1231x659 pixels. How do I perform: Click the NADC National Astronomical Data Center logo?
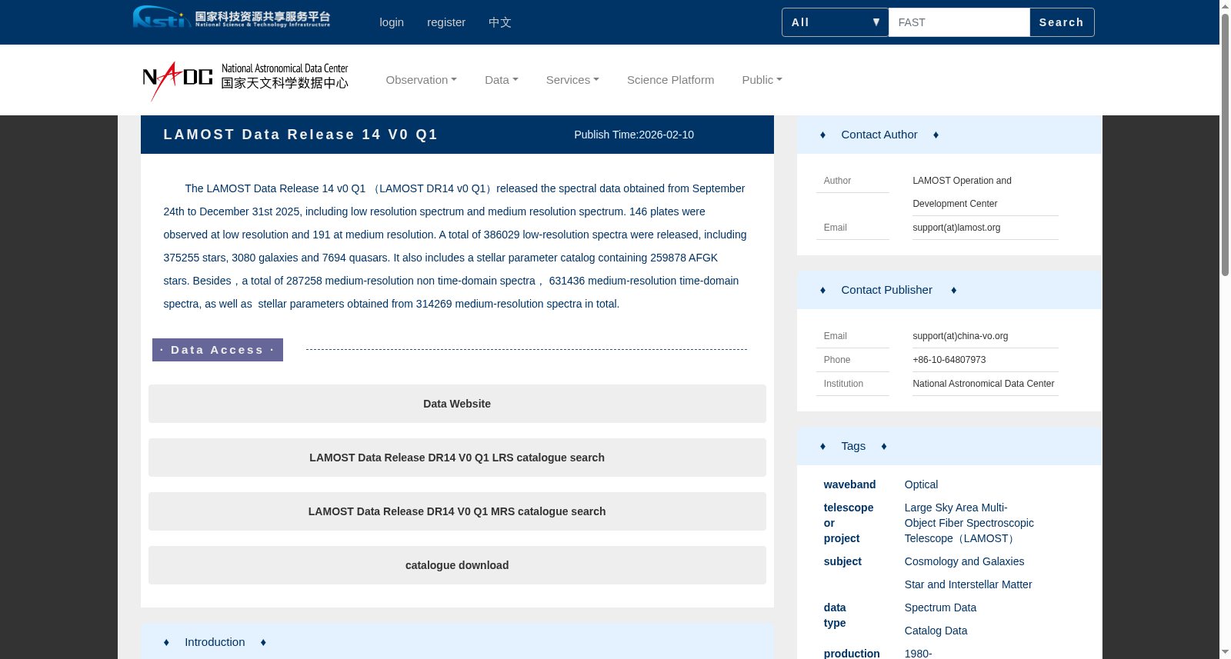[x=245, y=81]
